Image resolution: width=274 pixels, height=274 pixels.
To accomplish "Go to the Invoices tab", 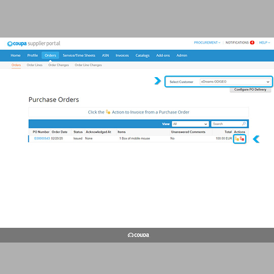I will point(122,55).
